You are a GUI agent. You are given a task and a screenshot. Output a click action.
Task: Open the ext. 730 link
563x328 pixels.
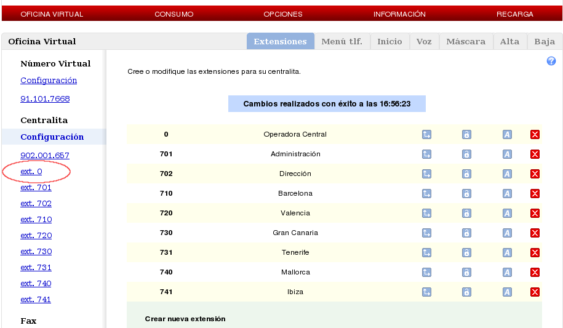click(36, 252)
